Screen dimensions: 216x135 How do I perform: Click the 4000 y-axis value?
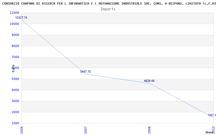pyautogui.click(x=15, y=90)
